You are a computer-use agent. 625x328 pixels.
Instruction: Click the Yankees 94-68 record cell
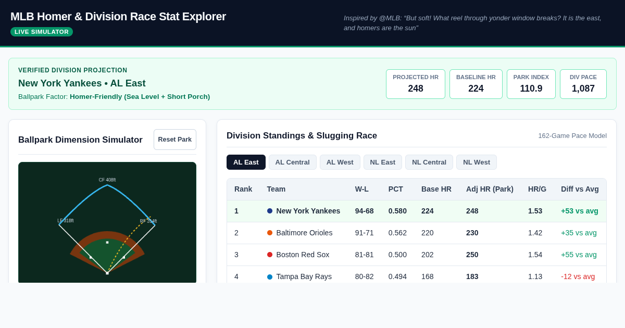[365, 211]
